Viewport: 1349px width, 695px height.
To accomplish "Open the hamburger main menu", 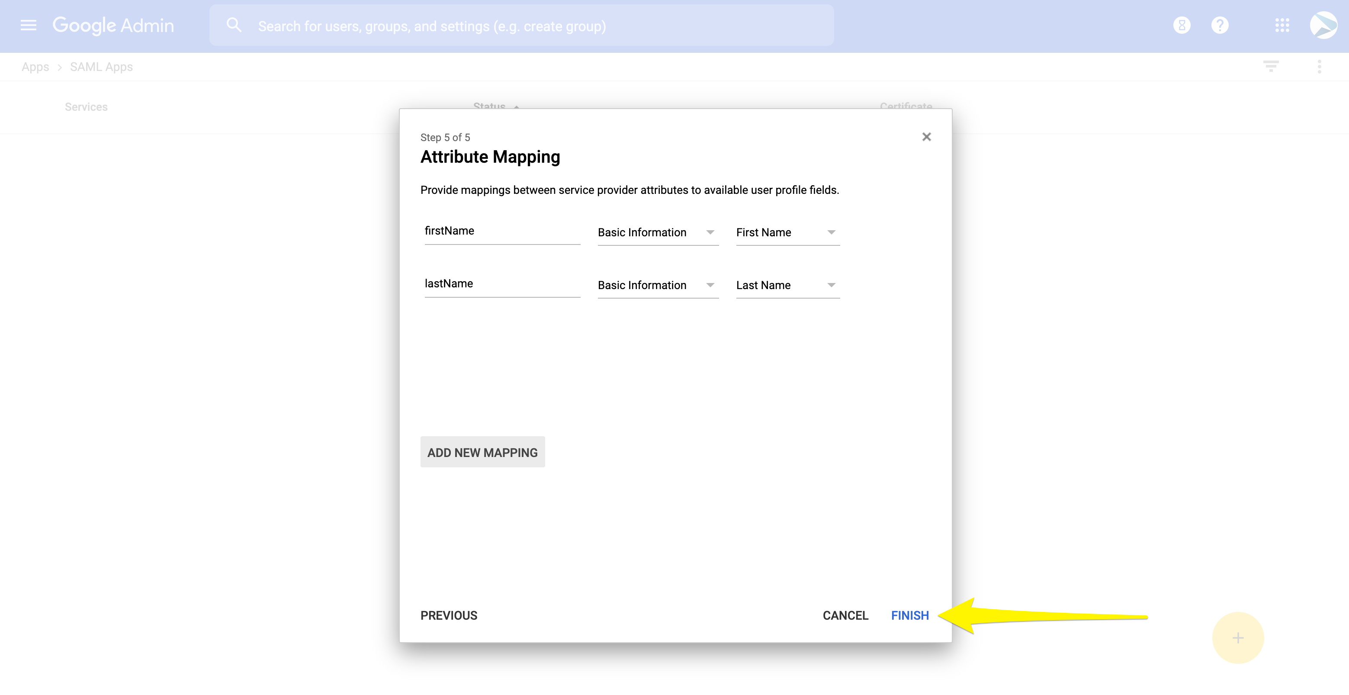I will pyautogui.click(x=28, y=25).
